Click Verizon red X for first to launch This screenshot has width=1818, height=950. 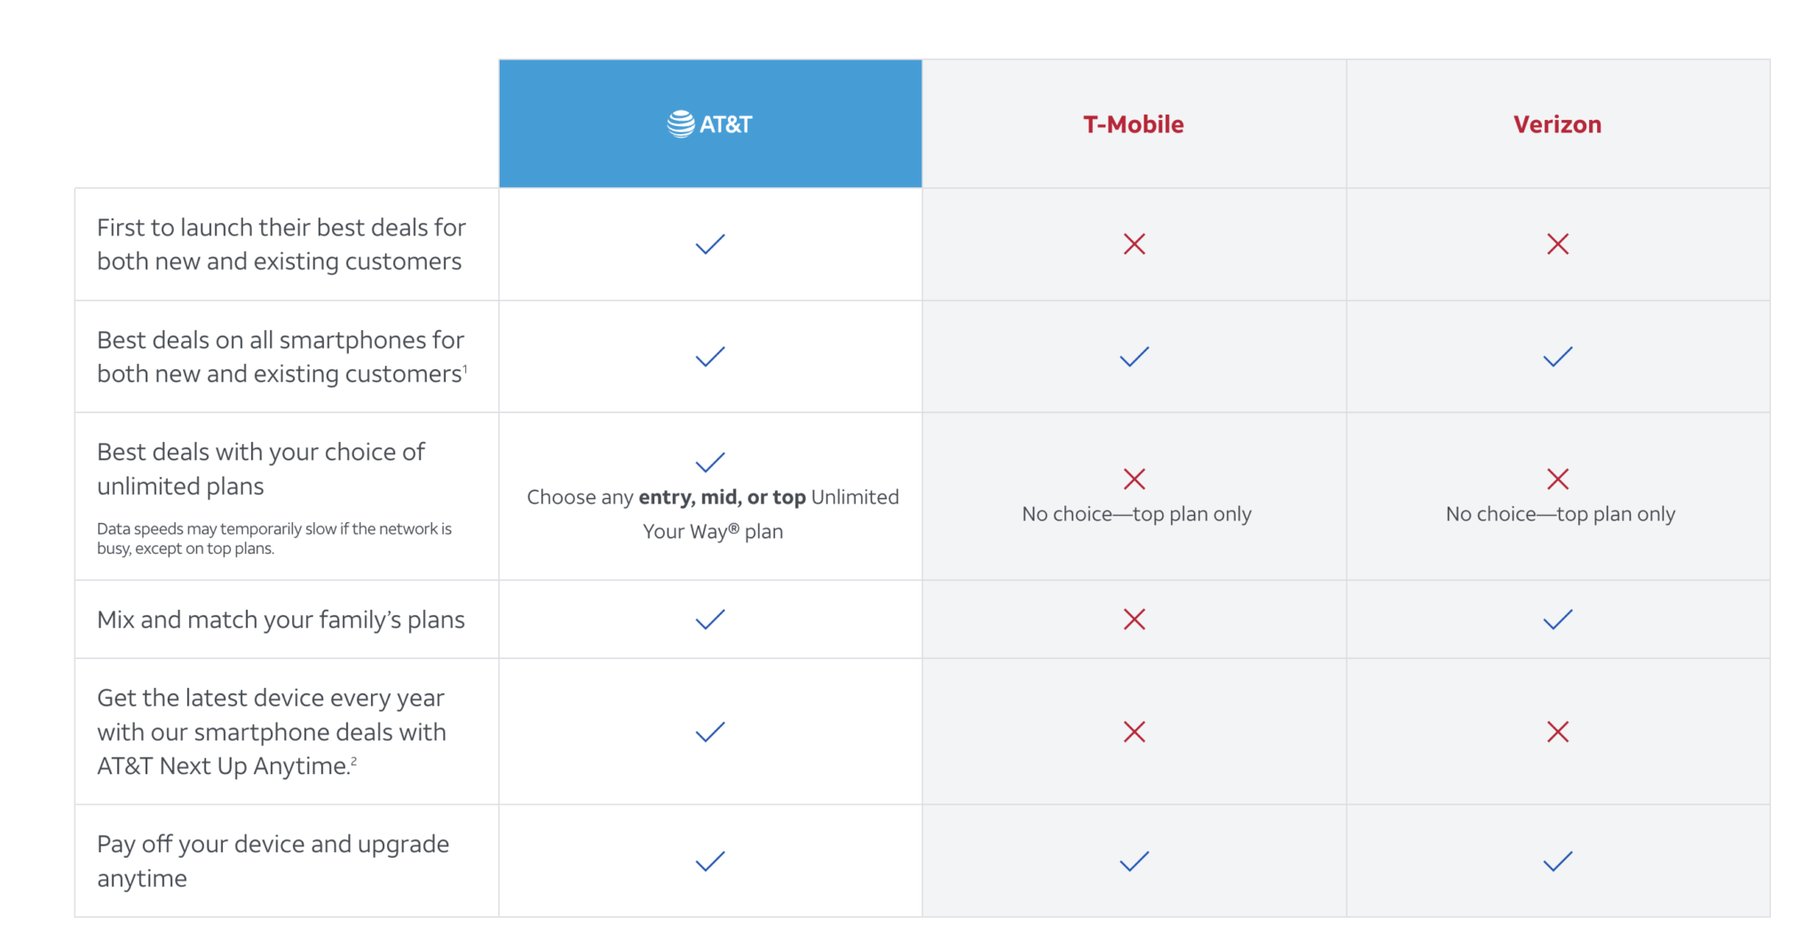[x=1557, y=244]
